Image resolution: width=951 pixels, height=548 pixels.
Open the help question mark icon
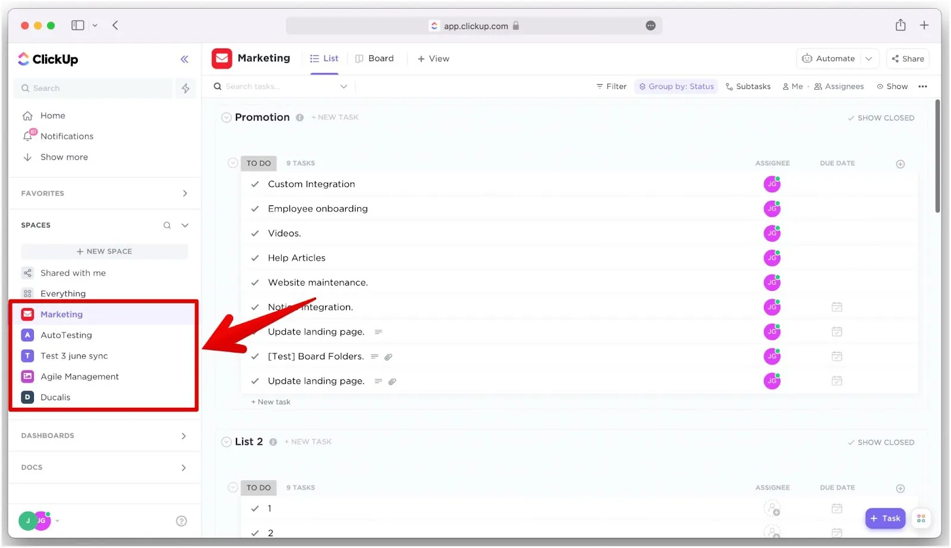click(x=181, y=521)
